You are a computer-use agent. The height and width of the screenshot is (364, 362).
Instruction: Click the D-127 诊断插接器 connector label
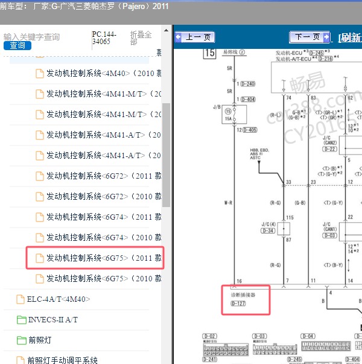tap(238, 304)
